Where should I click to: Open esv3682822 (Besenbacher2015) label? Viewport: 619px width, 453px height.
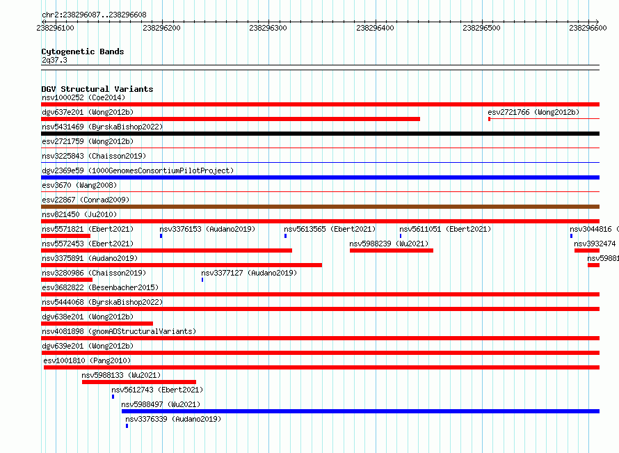click(100, 287)
